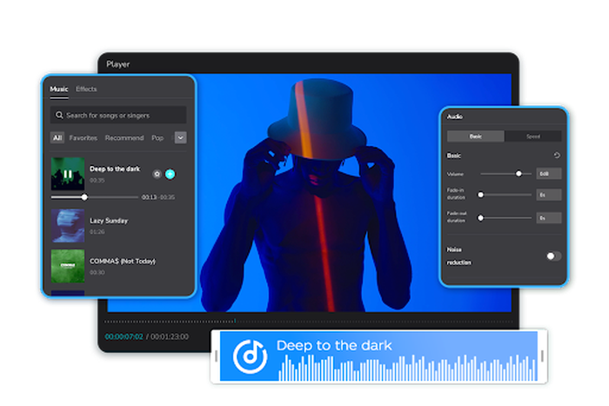Image resolution: width=609 pixels, height=406 pixels.
Task: Click the Player panel title
Action: pos(118,64)
